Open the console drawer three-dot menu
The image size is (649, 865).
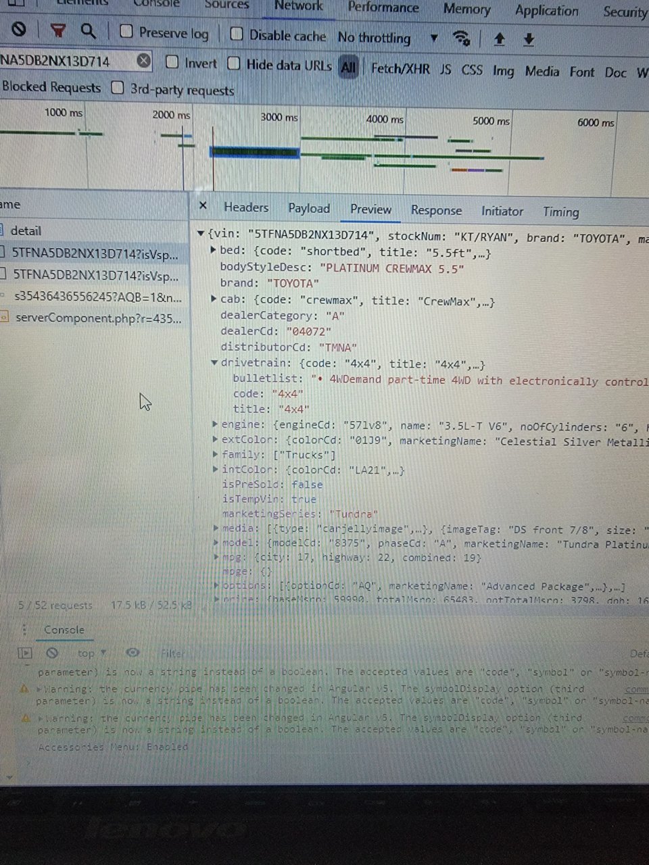coord(25,629)
